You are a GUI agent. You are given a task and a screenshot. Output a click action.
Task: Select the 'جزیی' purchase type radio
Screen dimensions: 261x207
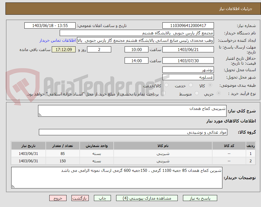click(x=219, y=93)
